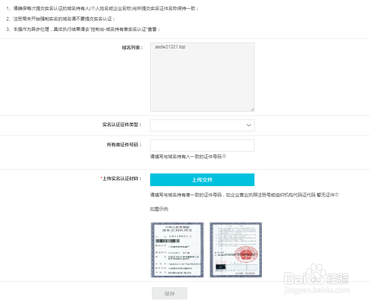Click the organization code certificate sample image
370x303 pixels.
pos(177,249)
